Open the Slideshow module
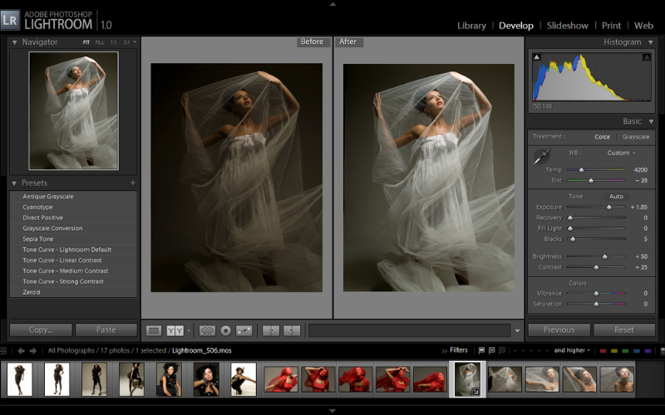The image size is (665, 415). tap(567, 26)
